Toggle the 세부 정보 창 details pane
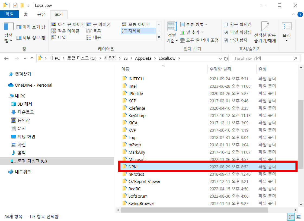The image size is (304, 221). click(31, 38)
